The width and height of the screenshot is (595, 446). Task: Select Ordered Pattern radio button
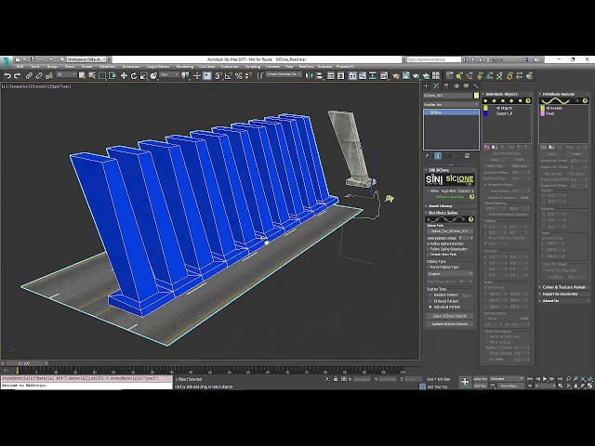click(x=430, y=301)
